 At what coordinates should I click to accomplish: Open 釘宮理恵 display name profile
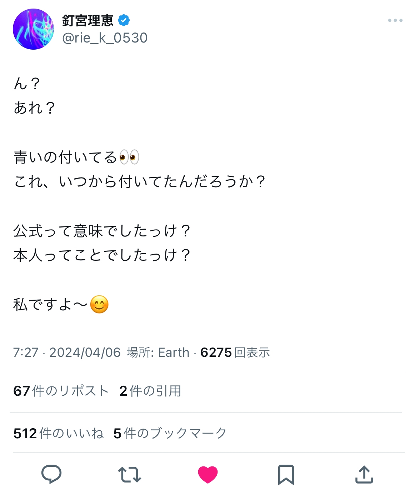[x=88, y=21]
